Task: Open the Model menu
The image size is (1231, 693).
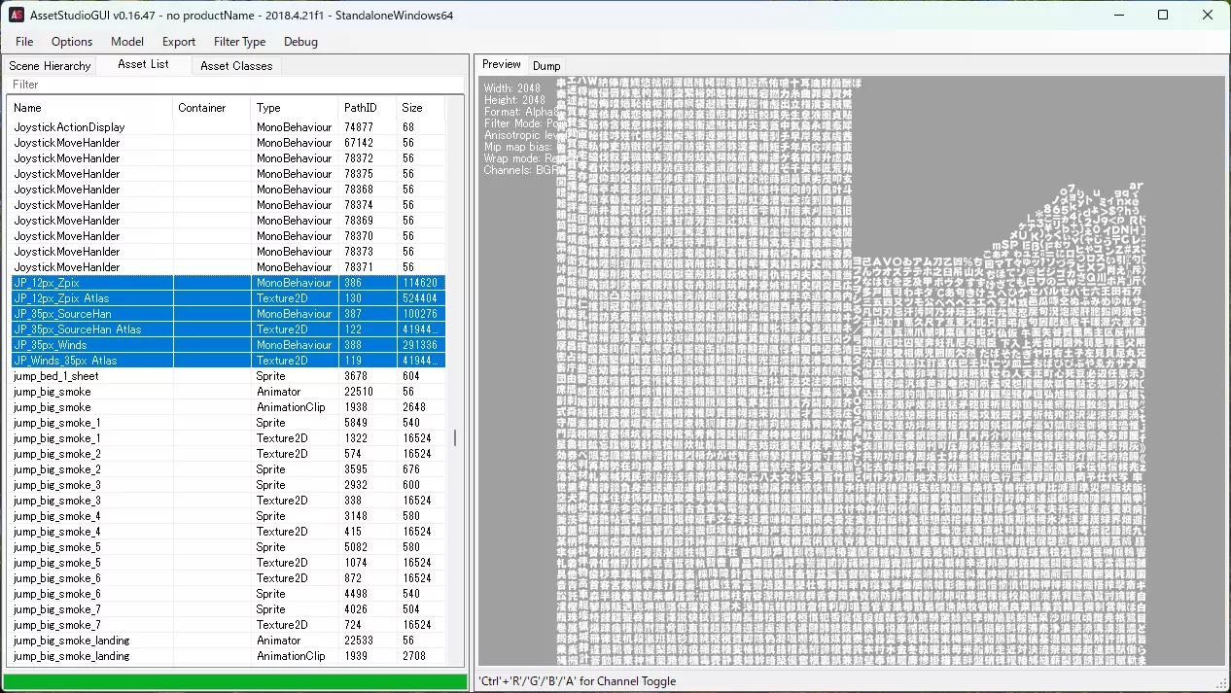Action: pyautogui.click(x=127, y=42)
